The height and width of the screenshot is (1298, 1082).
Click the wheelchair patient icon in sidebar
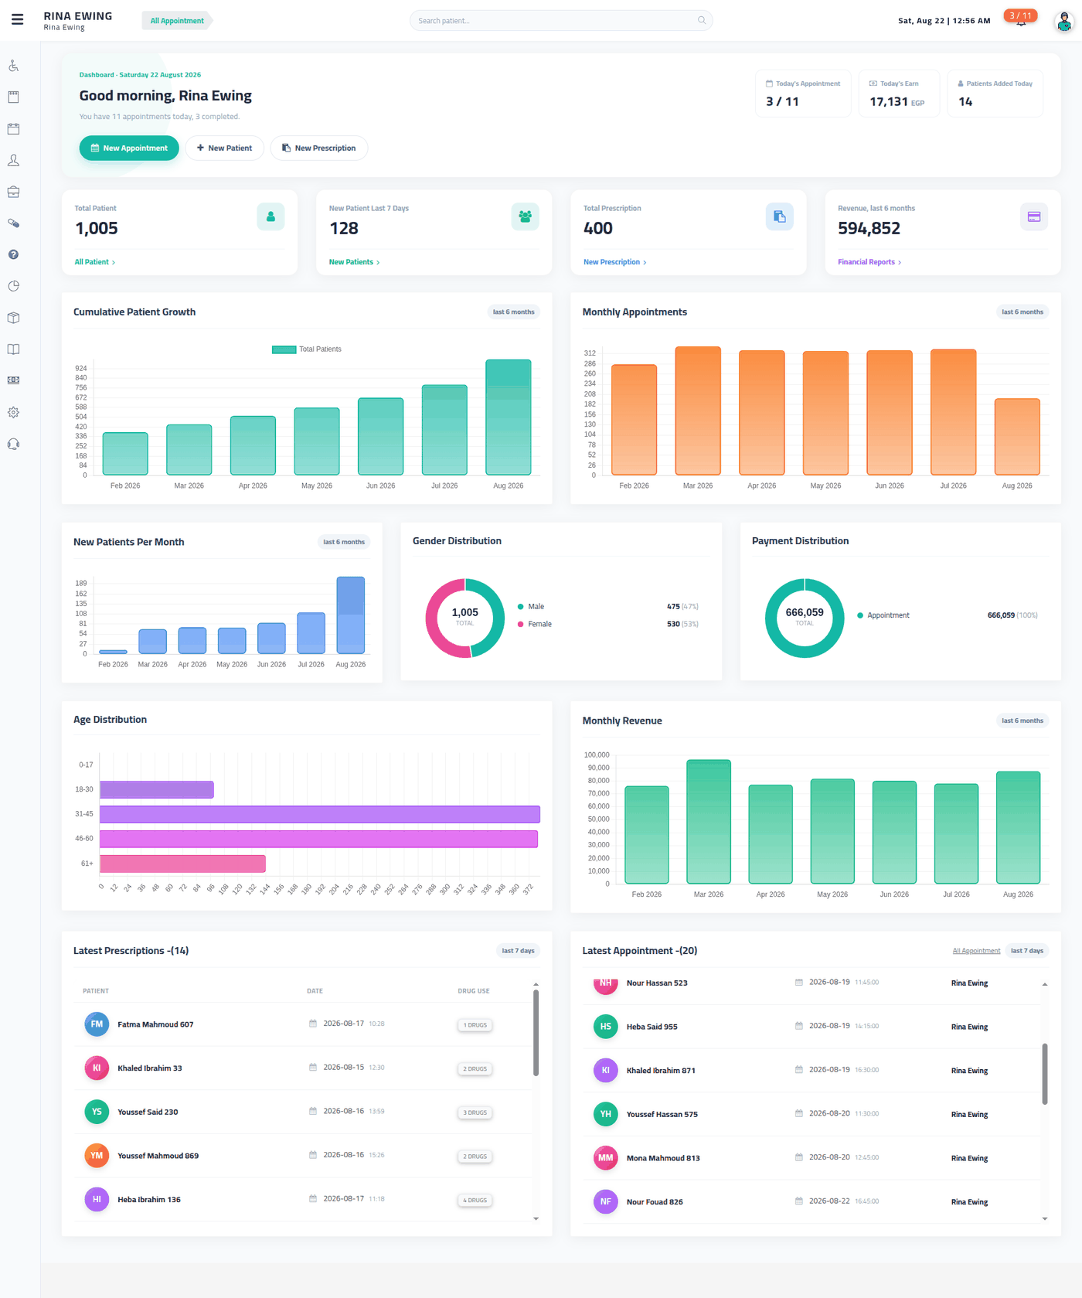[x=13, y=66]
